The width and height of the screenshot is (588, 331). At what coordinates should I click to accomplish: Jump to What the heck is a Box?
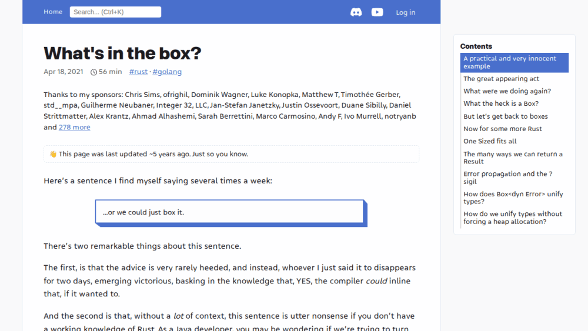[x=500, y=103]
